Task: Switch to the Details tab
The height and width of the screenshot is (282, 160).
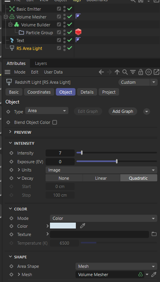Action: 87,92
